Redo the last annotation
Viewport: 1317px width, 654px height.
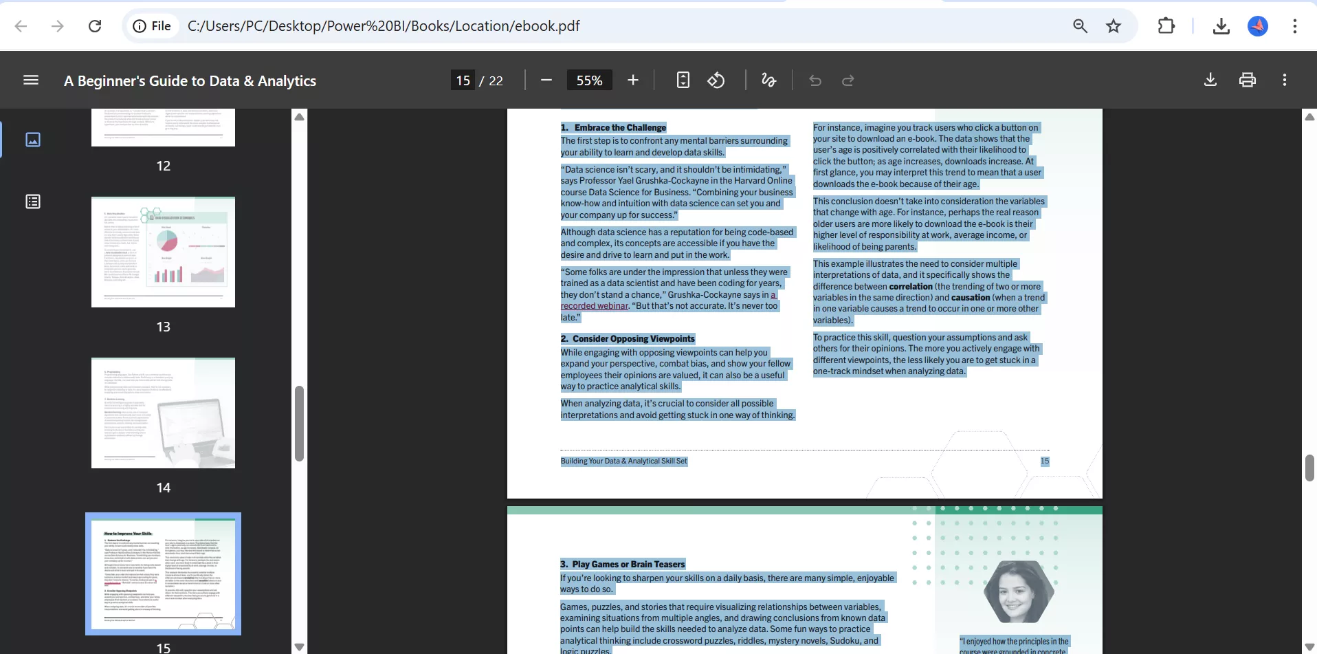point(848,80)
